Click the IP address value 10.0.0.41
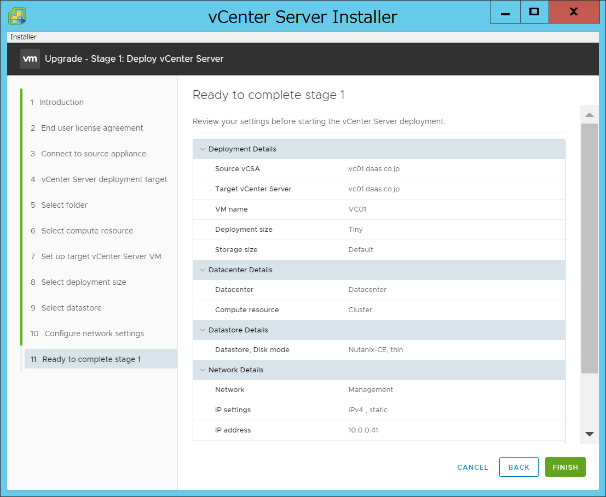Viewport: 606px width, 497px height. 363,430
